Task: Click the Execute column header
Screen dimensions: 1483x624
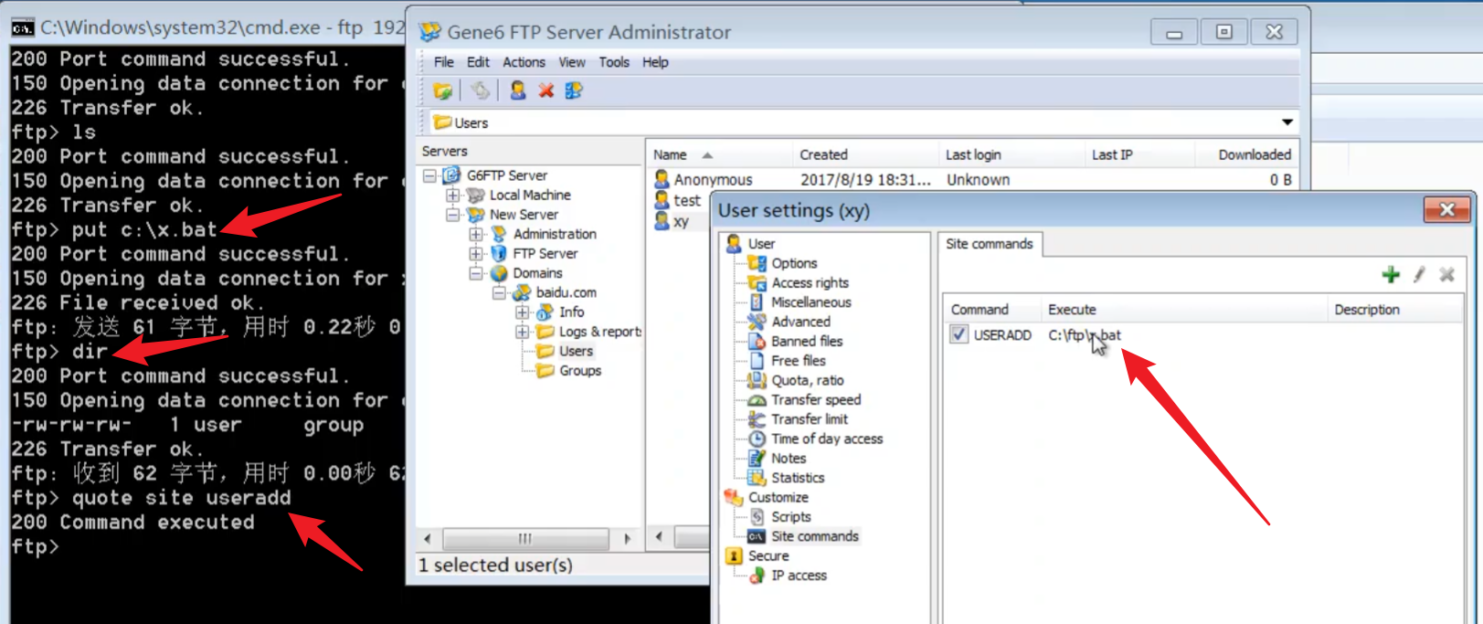Action: pyautogui.click(x=1072, y=310)
